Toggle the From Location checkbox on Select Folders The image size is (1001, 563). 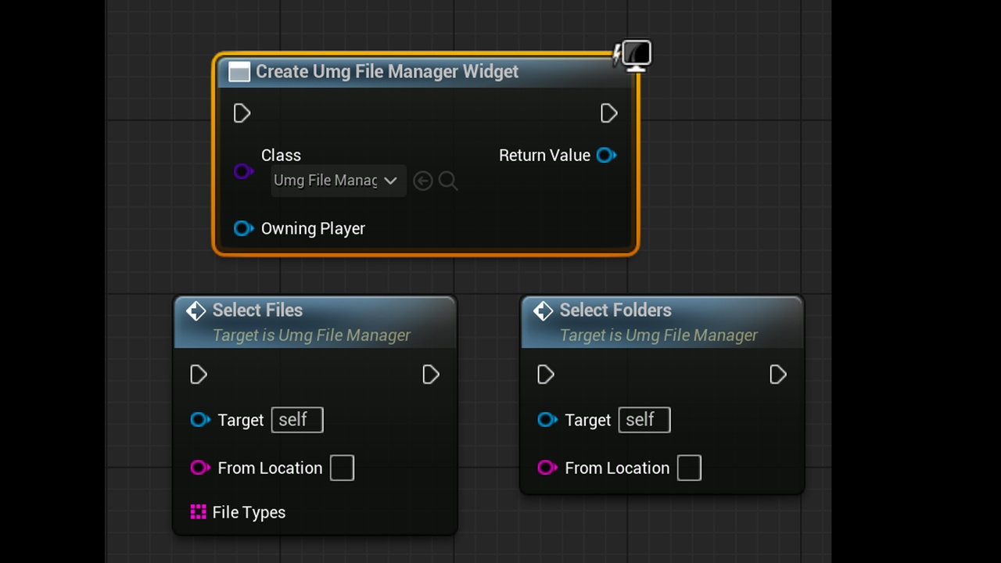point(689,468)
